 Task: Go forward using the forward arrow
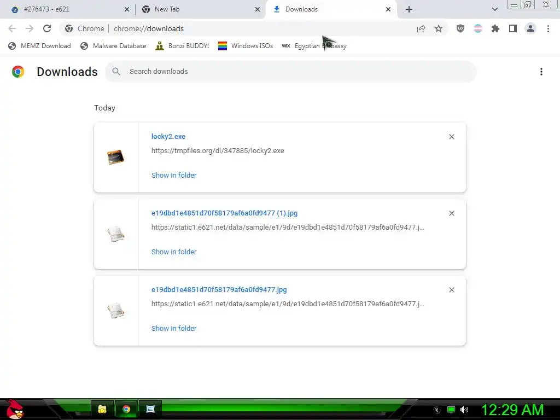point(30,28)
